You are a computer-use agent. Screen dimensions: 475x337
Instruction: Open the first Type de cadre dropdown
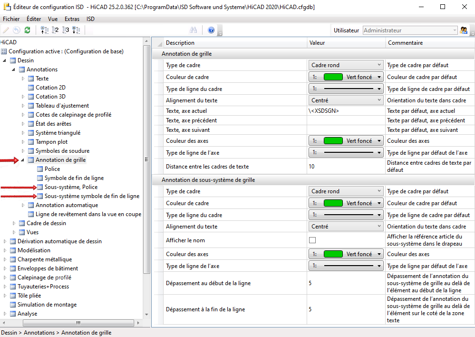346,65
